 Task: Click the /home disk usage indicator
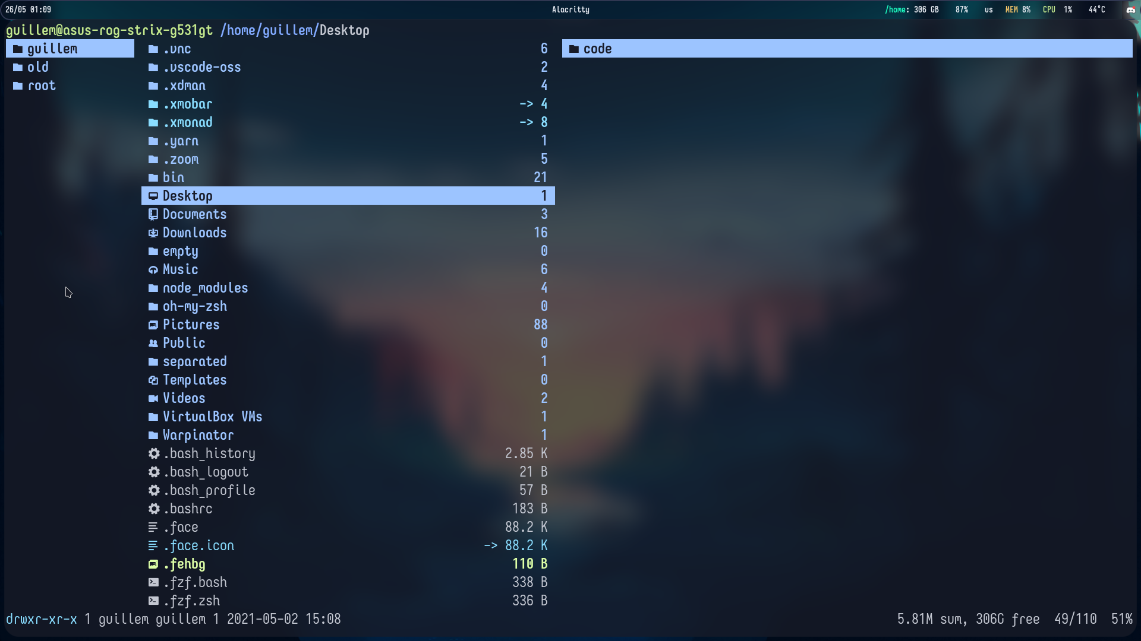(x=912, y=9)
